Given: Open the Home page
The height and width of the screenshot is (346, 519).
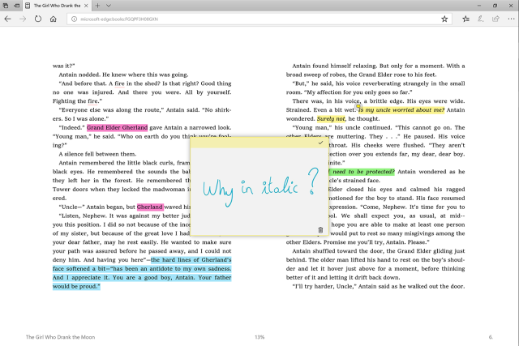Looking at the screenshot, I should [x=54, y=19].
